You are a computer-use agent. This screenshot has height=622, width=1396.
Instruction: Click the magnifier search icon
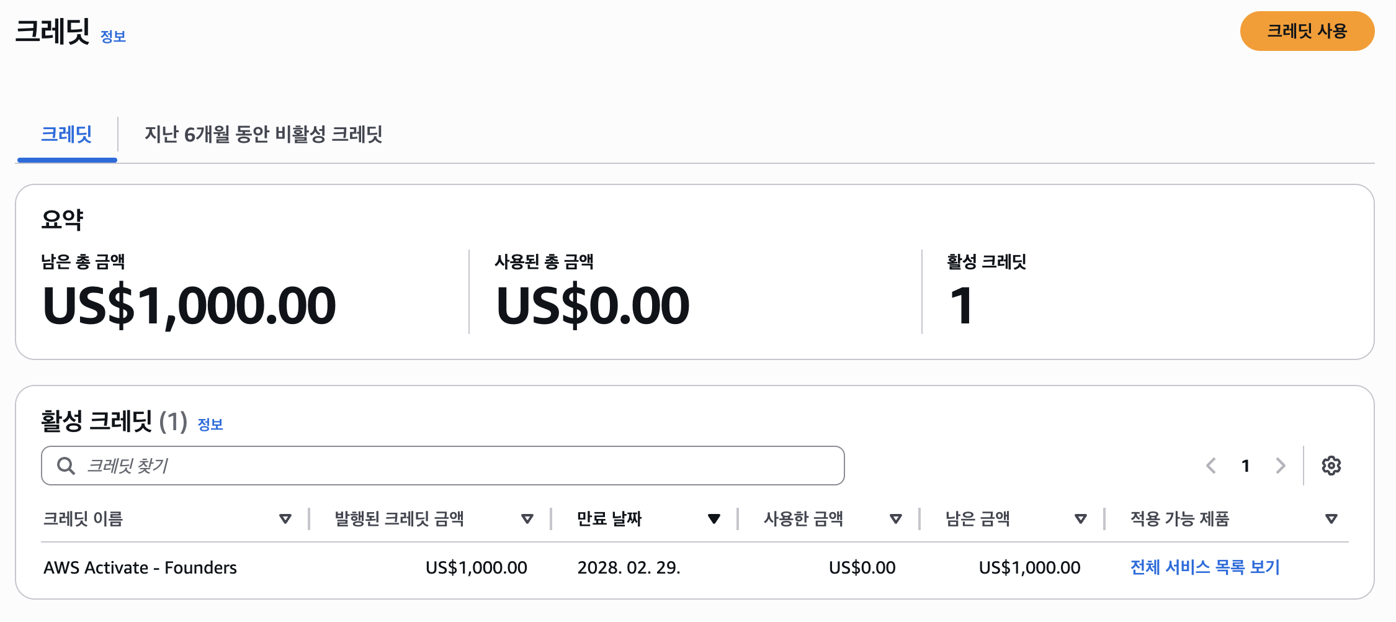click(x=66, y=466)
